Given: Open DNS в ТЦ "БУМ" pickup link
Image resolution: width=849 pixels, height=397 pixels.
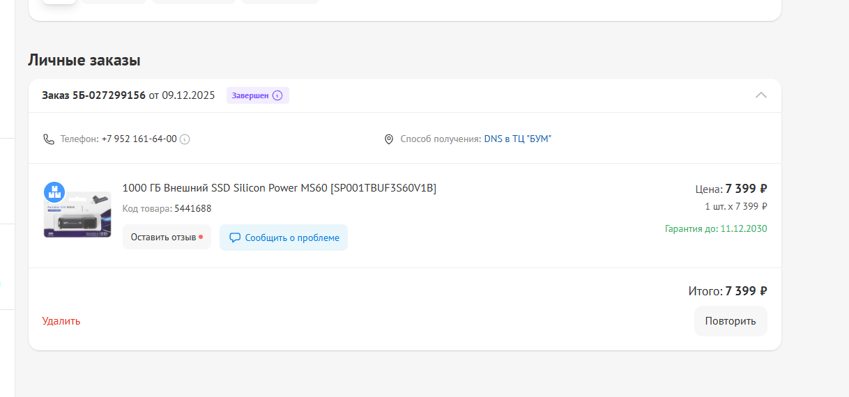Looking at the screenshot, I should point(517,139).
